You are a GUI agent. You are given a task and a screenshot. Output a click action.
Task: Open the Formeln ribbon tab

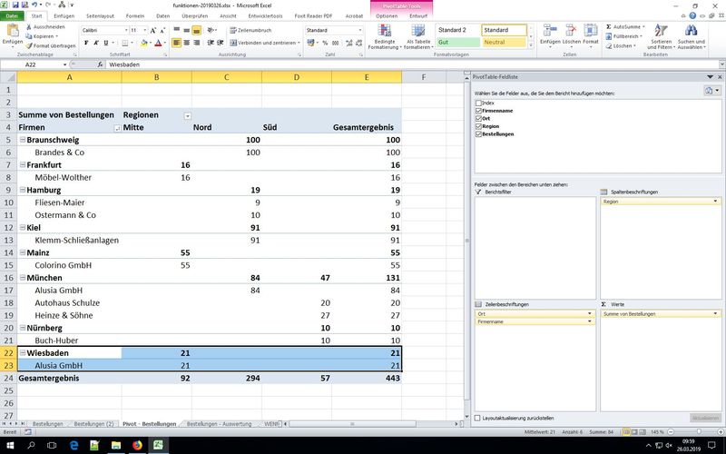click(x=134, y=16)
